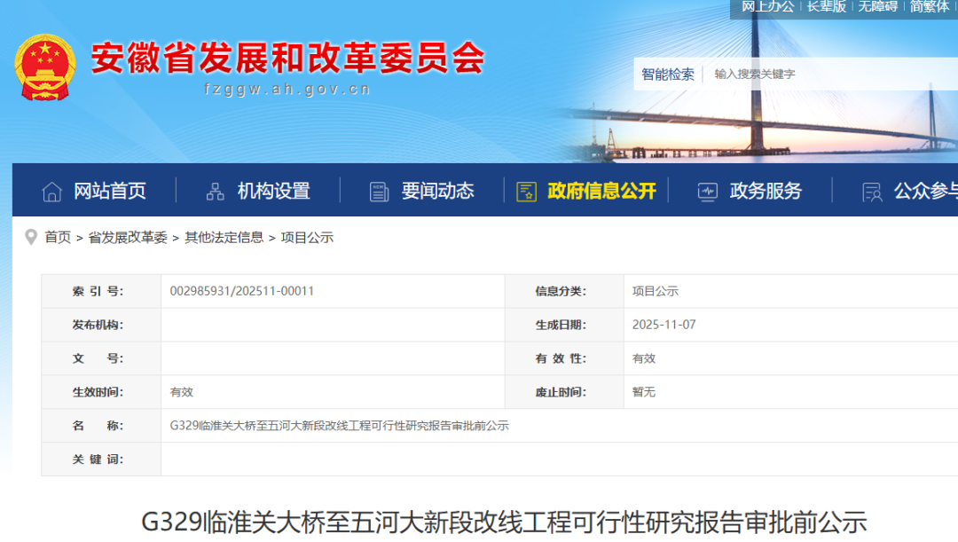Screen dimensions: 958x542
Task: Click the icon beside 公众参与
Action: click(x=872, y=191)
